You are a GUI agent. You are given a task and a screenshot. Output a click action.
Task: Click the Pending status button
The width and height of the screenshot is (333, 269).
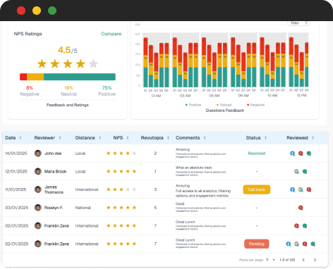click(257, 244)
